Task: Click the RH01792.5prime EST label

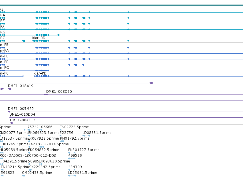Action: coord(75,138)
